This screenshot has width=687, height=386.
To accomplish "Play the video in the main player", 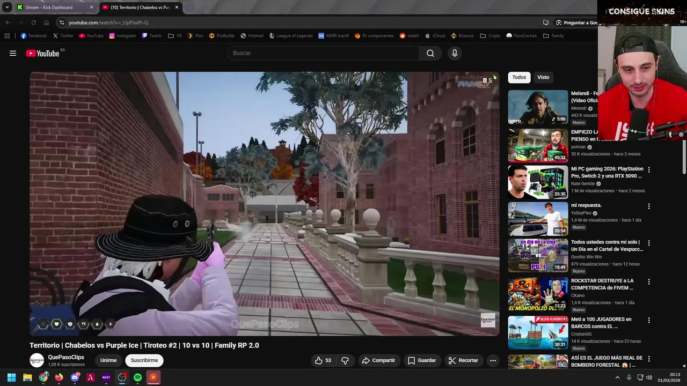I will pos(265,204).
